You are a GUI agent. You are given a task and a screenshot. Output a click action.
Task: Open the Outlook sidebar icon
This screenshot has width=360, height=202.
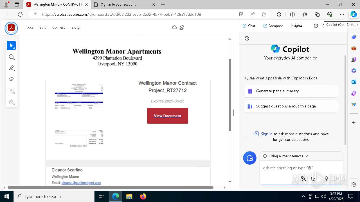click(x=354, y=82)
